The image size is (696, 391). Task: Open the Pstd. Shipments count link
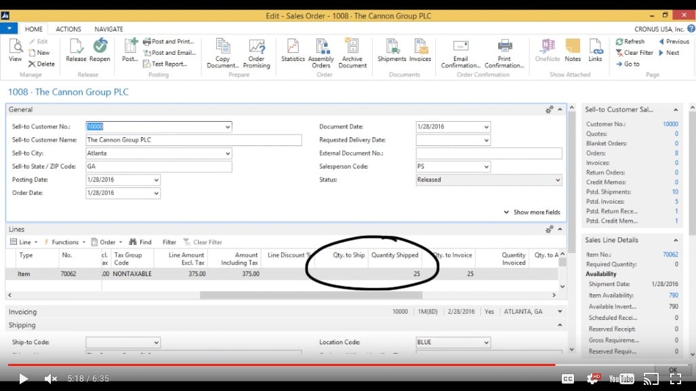[675, 192]
